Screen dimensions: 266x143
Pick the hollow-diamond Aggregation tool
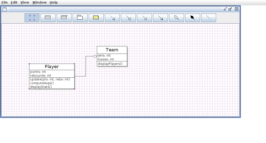[176, 18]
